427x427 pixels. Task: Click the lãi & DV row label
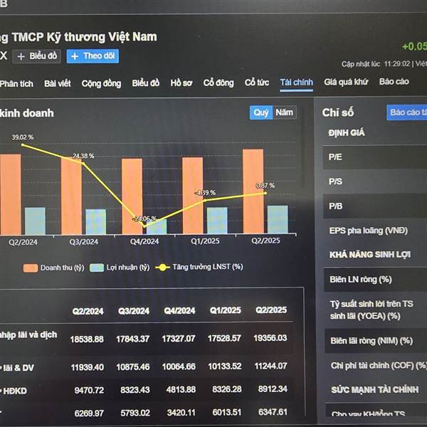[17, 368]
